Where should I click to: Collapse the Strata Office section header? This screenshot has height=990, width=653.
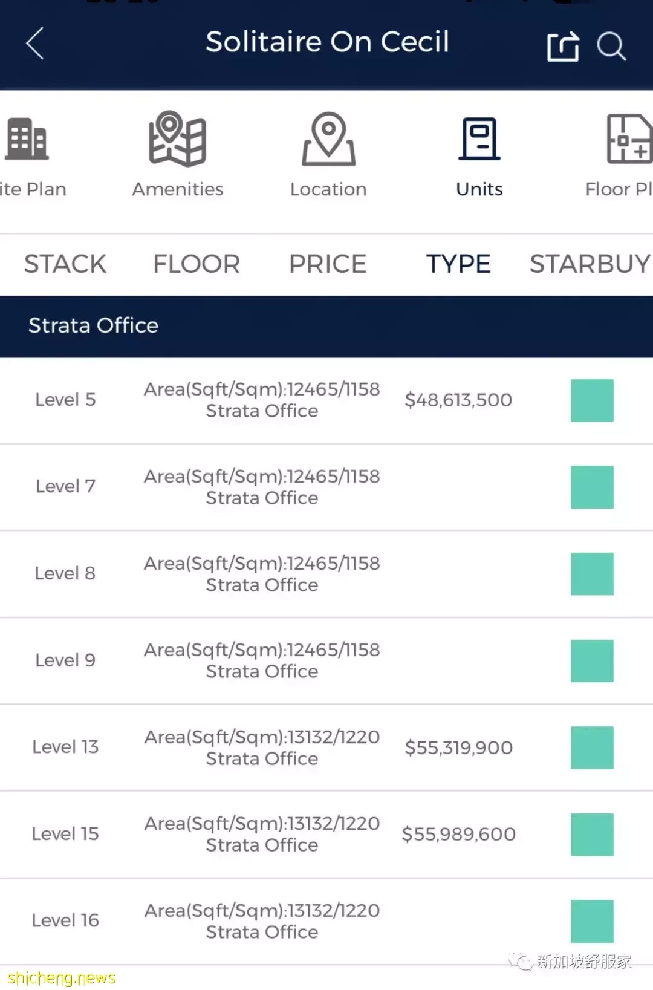tap(326, 326)
